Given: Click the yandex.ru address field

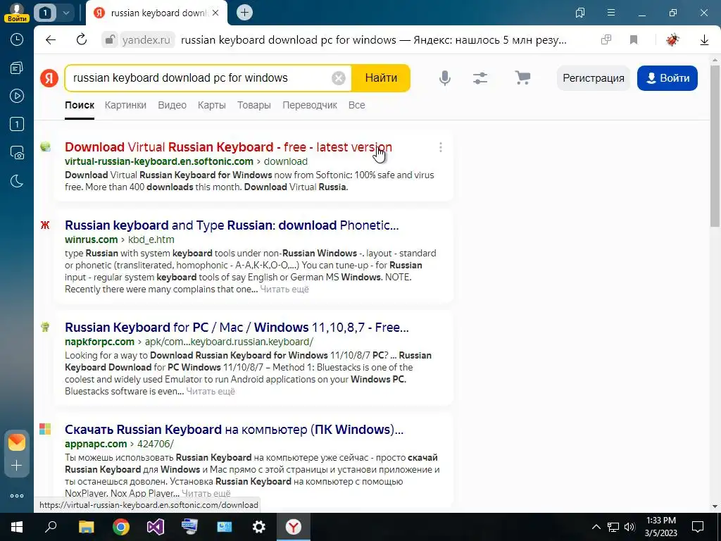Looking at the screenshot, I should pyautogui.click(x=146, y=40).
